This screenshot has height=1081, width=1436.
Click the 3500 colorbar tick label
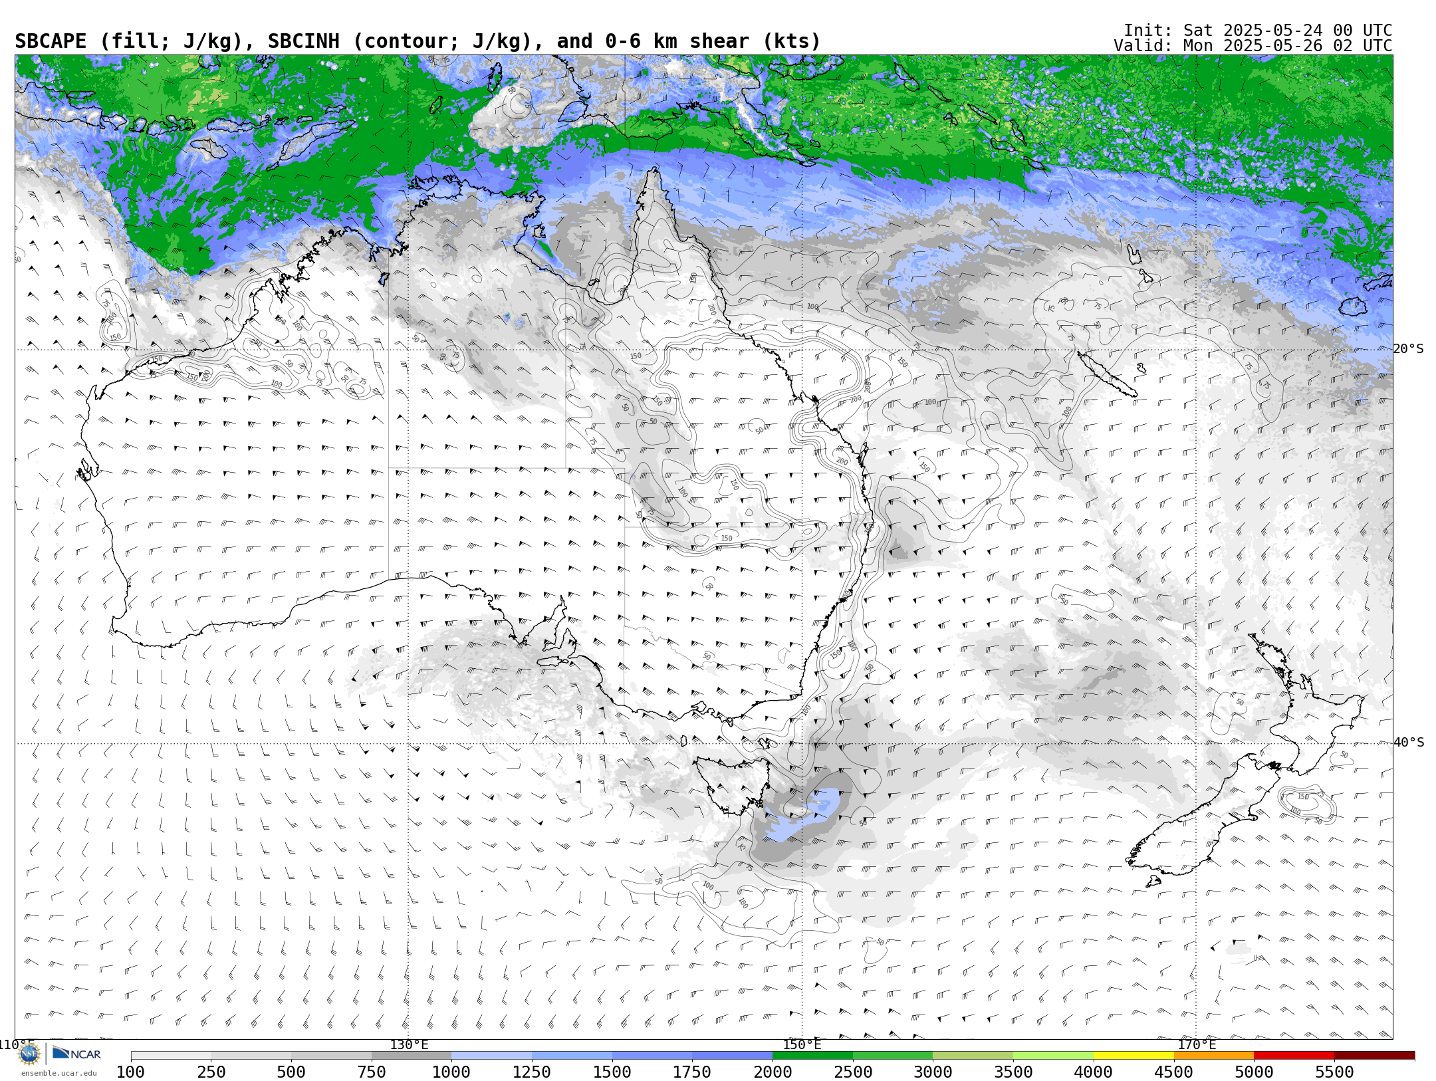(x=1013, y=1072)
